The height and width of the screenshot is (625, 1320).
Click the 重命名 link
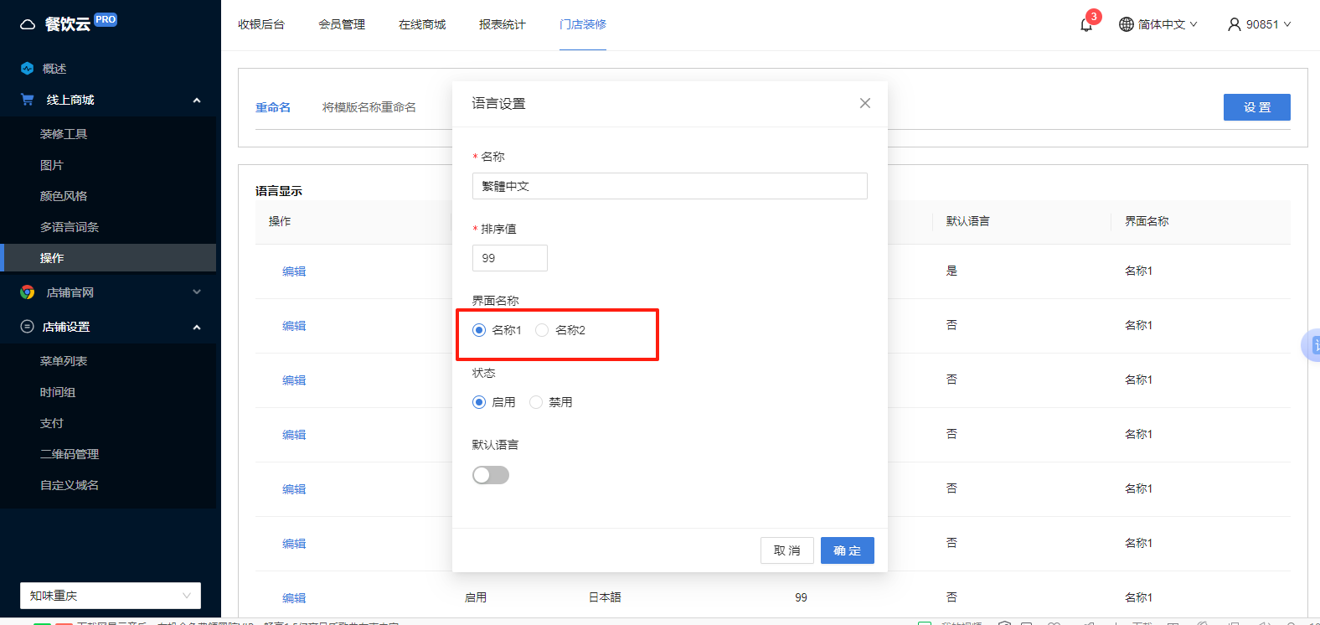tap(273, 107)
